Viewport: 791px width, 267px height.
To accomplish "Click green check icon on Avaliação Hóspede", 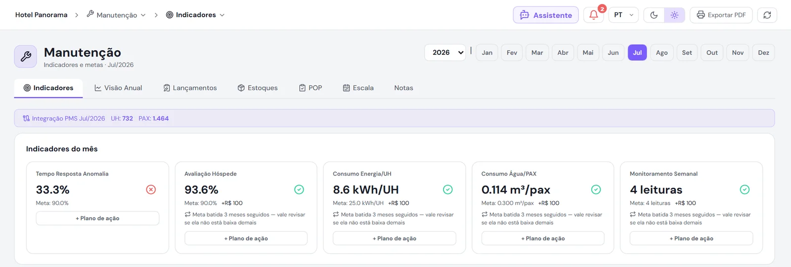I will [x=299, y=190].
